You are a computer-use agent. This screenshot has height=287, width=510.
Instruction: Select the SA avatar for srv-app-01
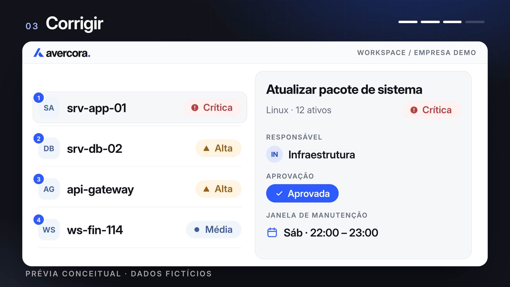pyautogui.click(x=49, y=108)
